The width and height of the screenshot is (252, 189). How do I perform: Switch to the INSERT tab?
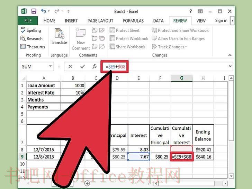[71, 21]
